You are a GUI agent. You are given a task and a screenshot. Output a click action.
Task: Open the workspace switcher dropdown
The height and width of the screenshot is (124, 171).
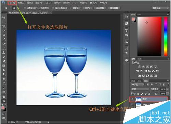coord(160,8)
